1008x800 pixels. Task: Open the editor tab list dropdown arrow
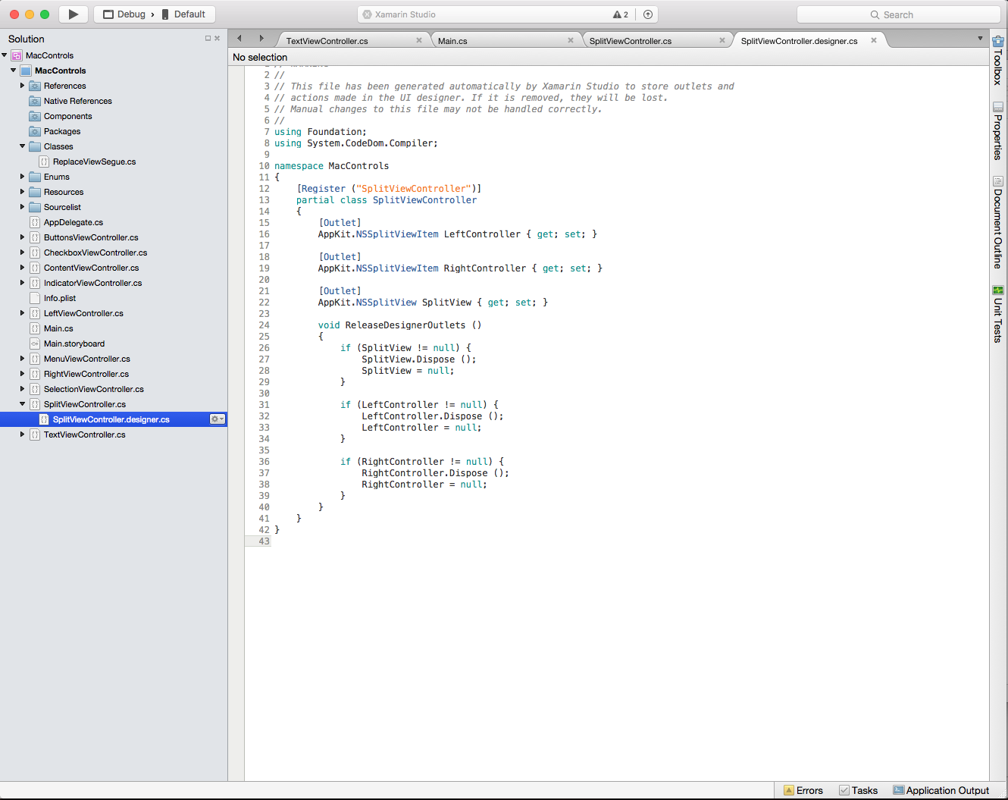tap(981, 39)
